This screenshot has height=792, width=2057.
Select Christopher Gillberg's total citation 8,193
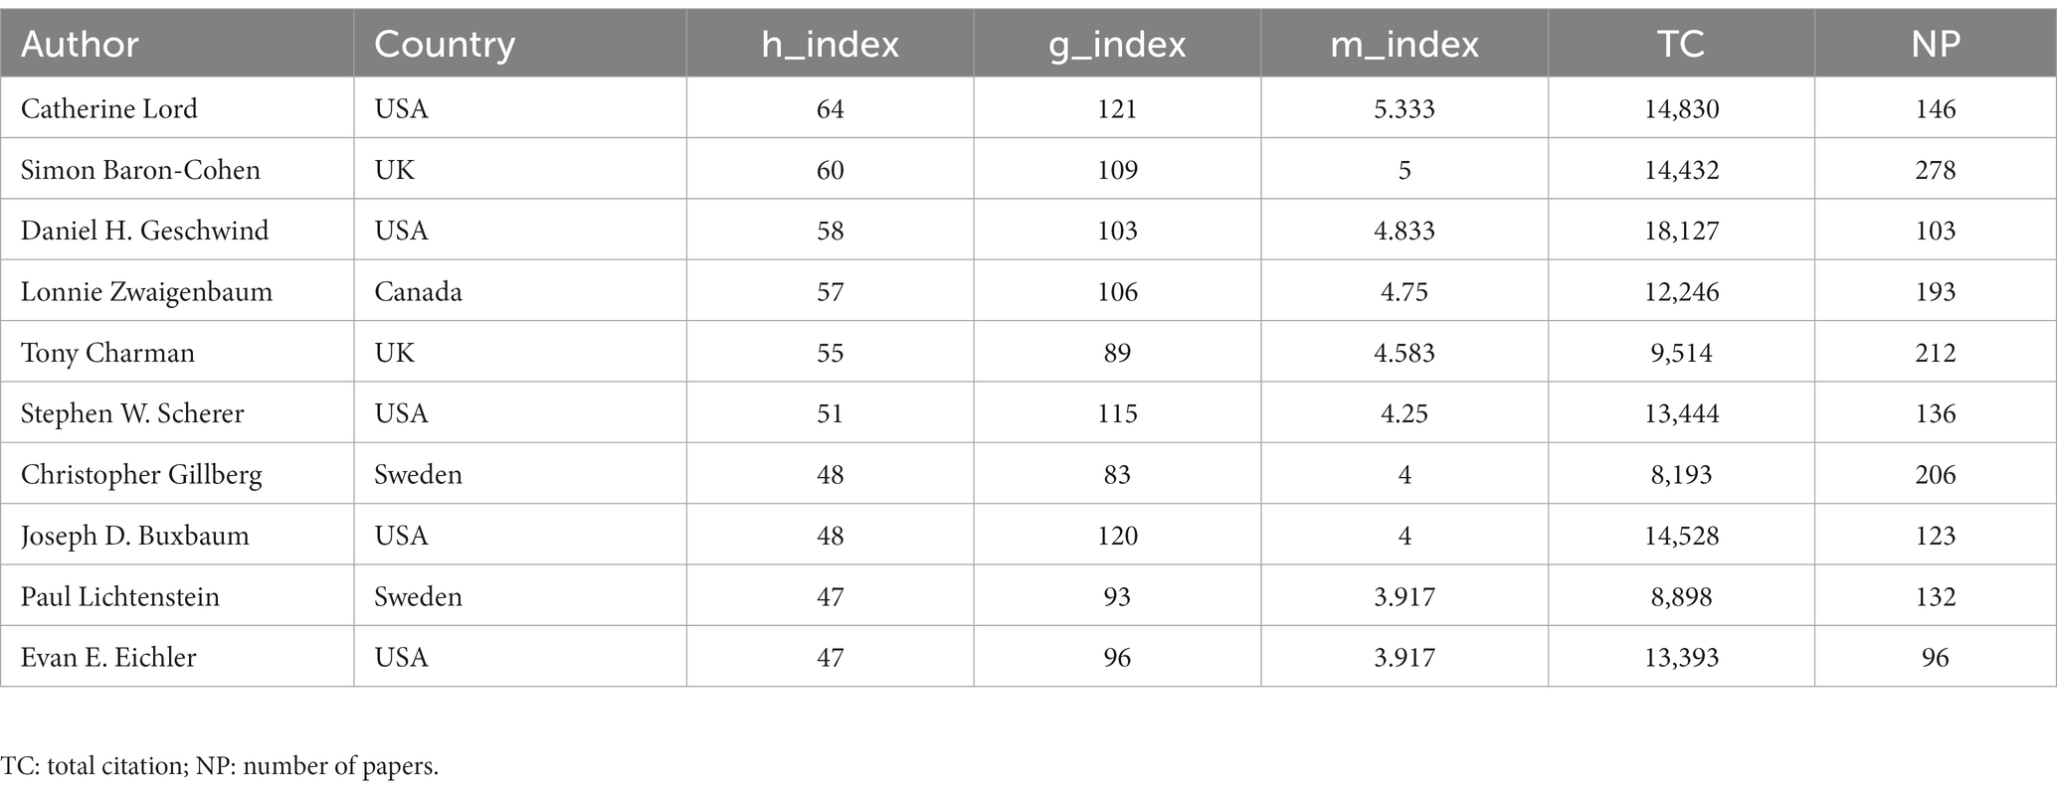(1681, 475)
